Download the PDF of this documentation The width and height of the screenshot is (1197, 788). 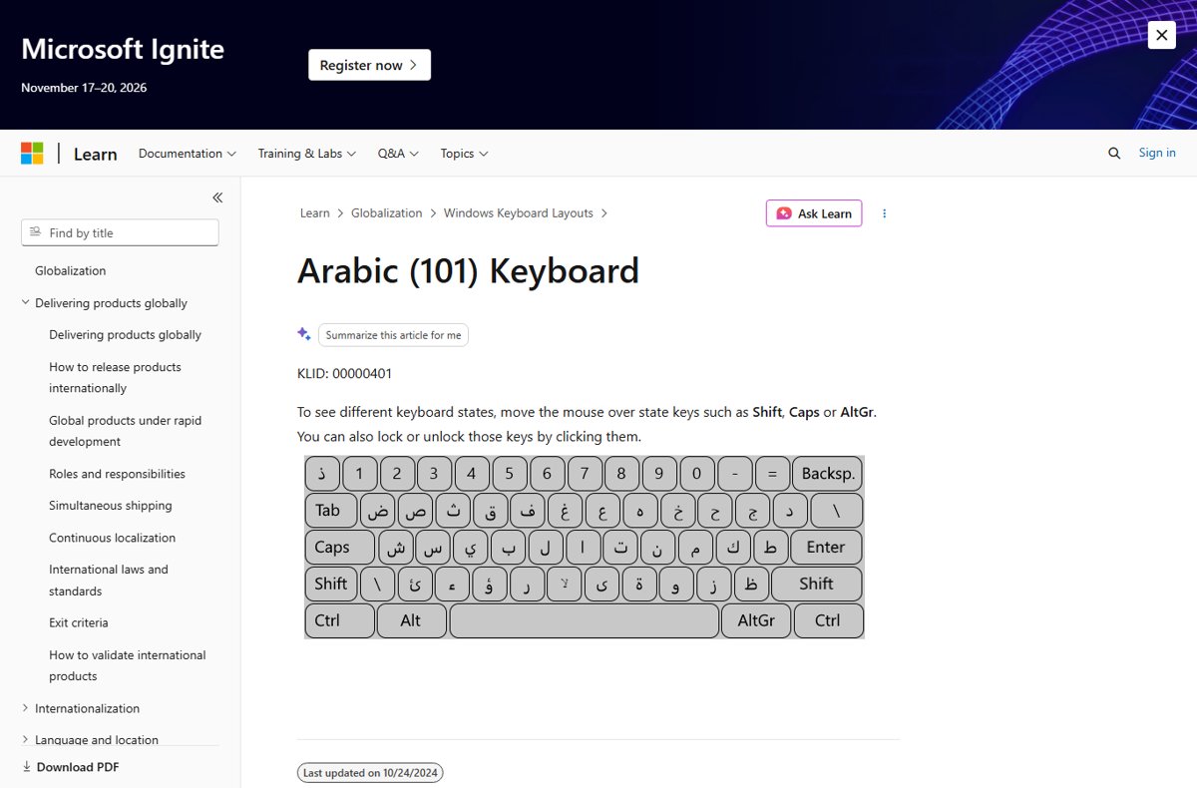70,767
